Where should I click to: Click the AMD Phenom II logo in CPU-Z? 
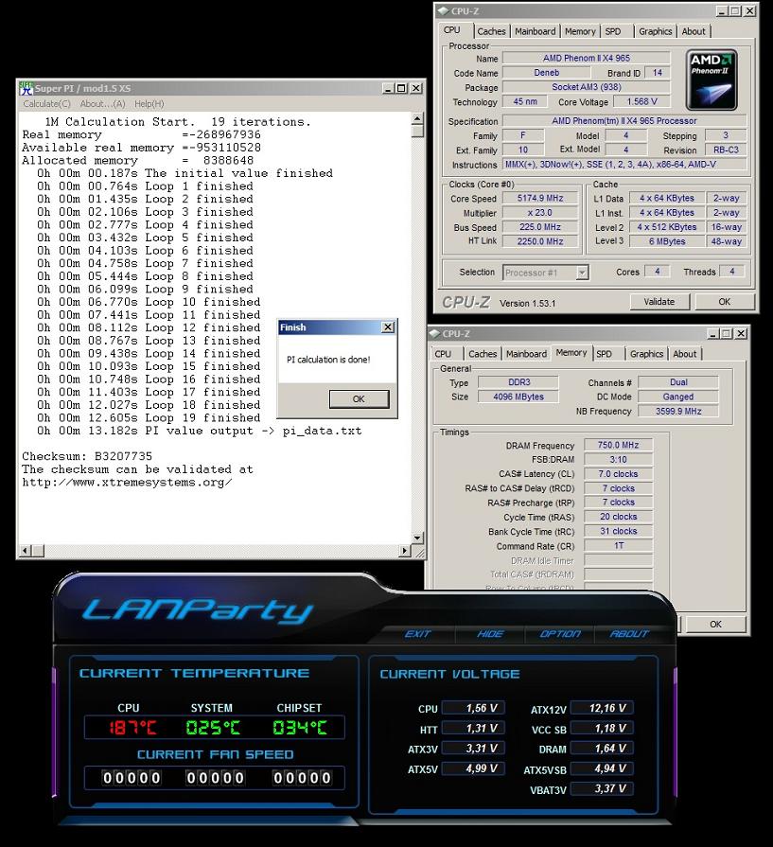(x=712, y=79)
